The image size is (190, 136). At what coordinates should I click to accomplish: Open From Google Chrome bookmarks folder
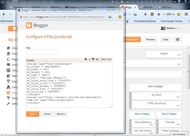click(x=172, y=21)
